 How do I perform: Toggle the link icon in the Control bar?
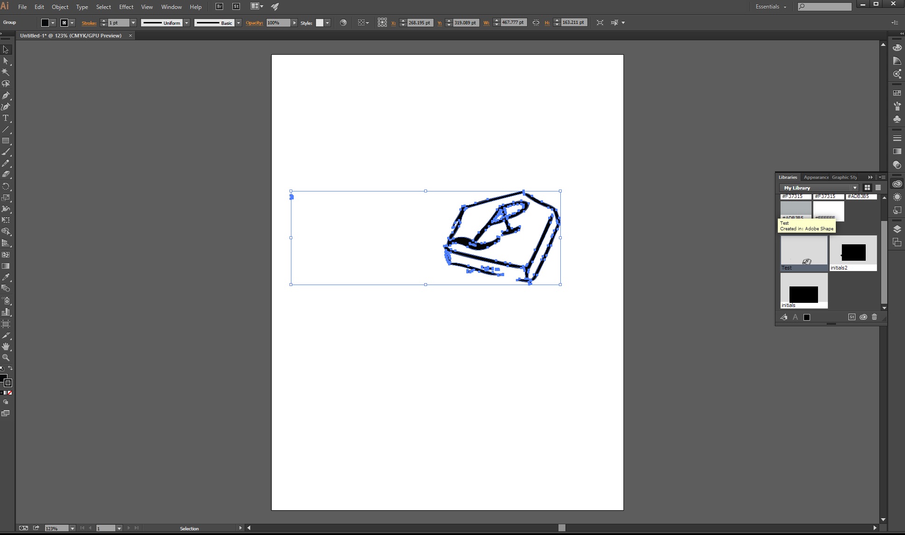535,22
